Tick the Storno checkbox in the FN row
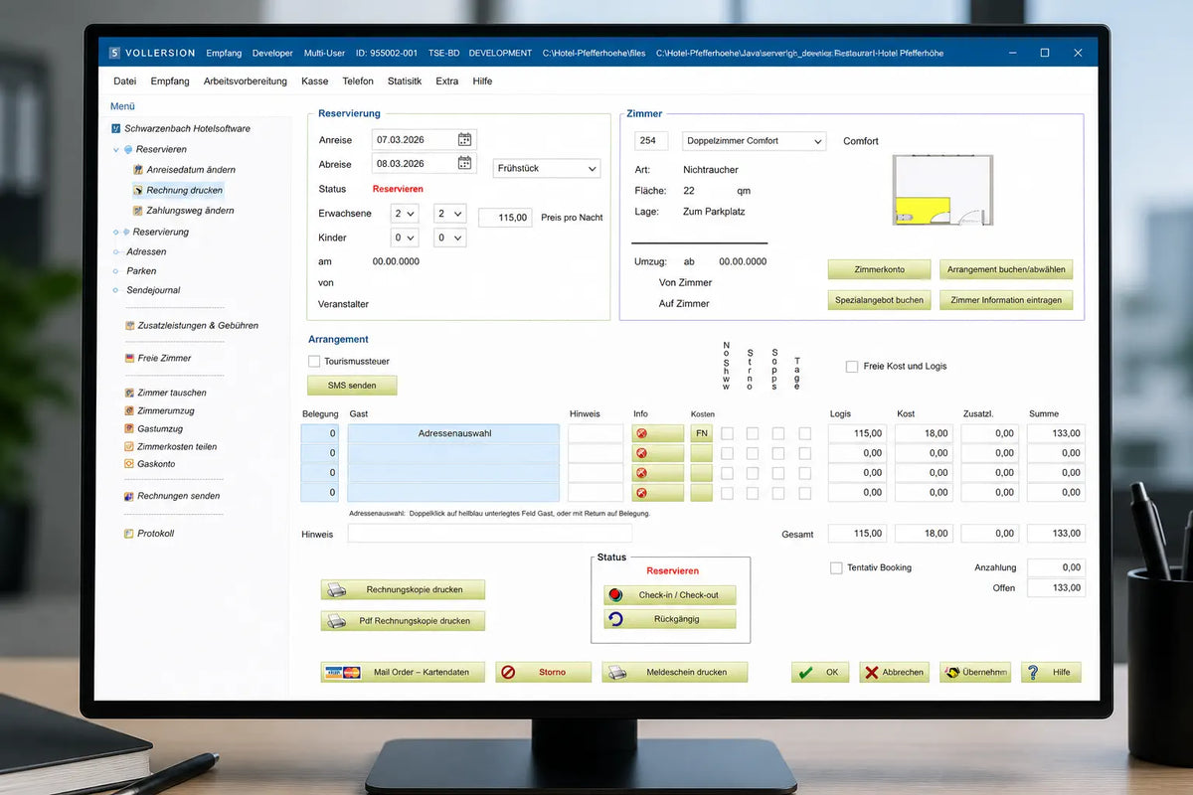1193x795 pixels. (753, 433)
